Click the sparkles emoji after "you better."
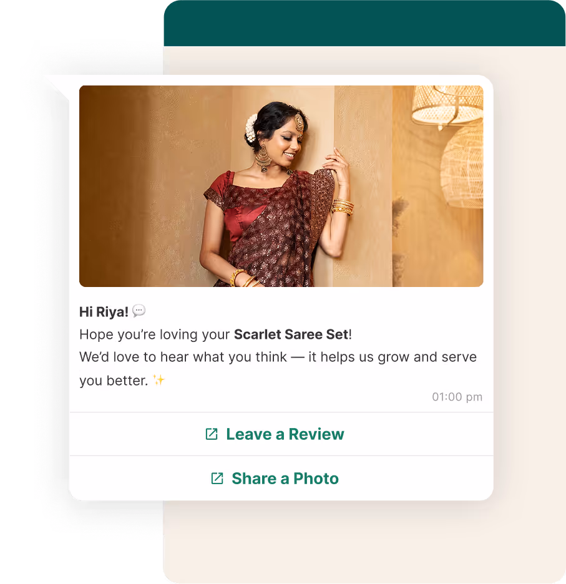The image size is (566, 584). coord(159,380)
